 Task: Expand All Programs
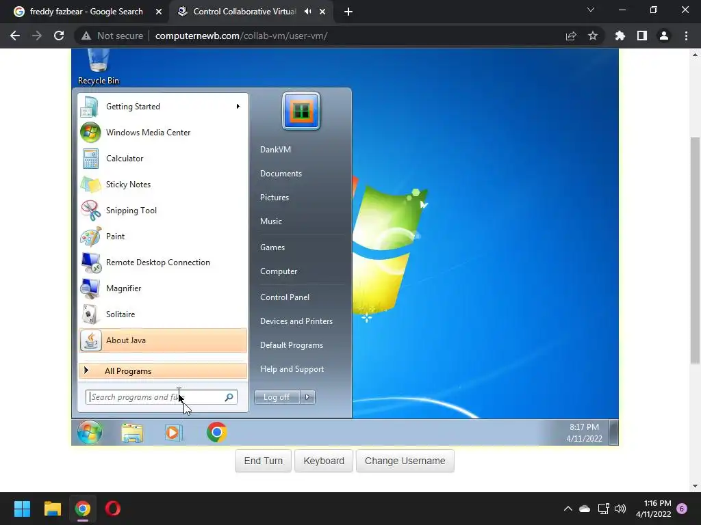click(163, 371)
